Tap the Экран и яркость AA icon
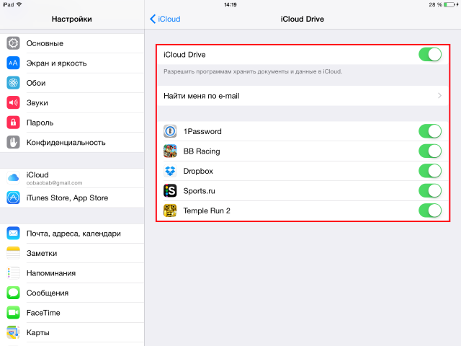 [x=13, y=63]
